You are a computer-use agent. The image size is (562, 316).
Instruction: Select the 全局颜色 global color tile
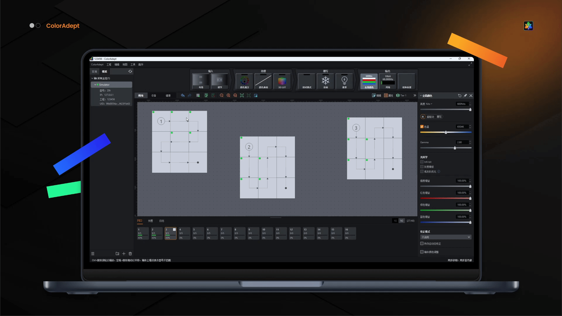(x=369, y=81)
